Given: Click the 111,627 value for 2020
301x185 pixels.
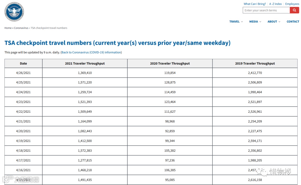Looking at the screenshot, I should 170,112.
